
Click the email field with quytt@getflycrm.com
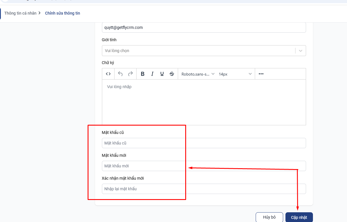[204, 28]
